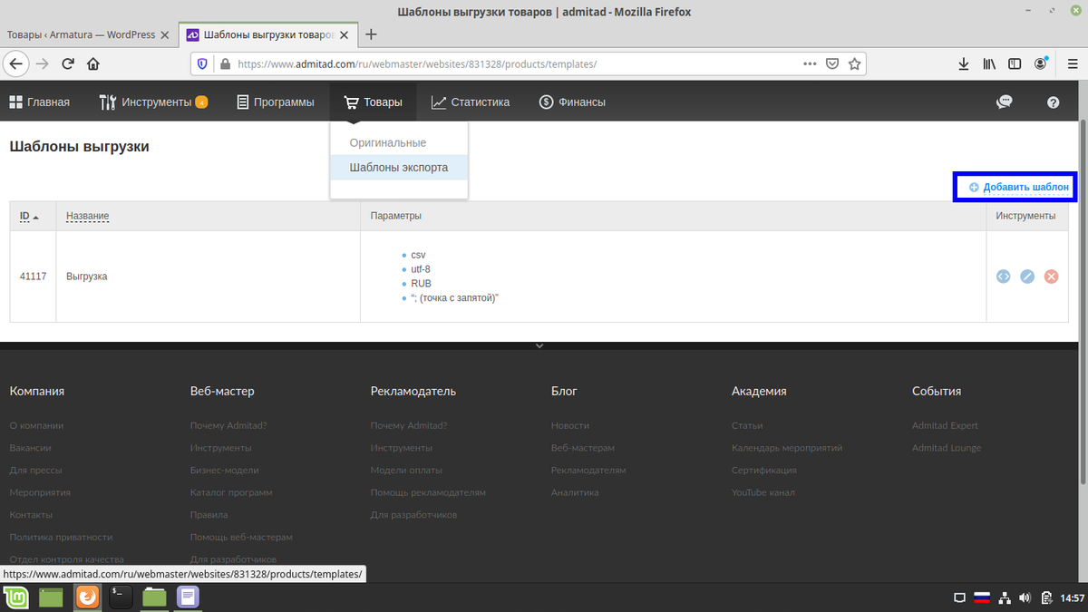Open a new browser tab with plus
The width and height of the screenshot is (1088, 612).
click(371, 34)
